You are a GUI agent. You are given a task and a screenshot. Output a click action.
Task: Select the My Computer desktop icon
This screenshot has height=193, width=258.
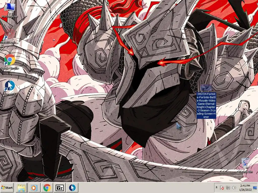(10, 10)
